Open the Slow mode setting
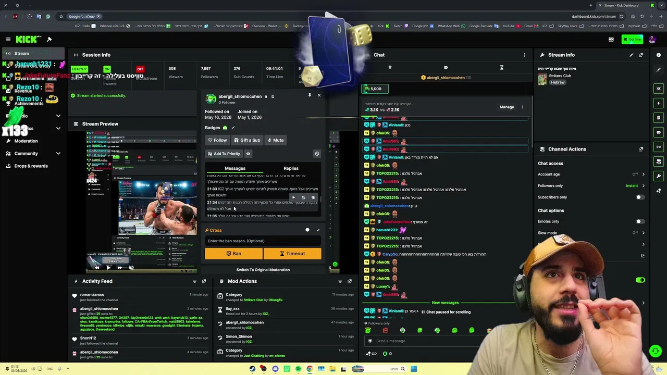Viewport: 667px width, 375px height. [591, 233]
